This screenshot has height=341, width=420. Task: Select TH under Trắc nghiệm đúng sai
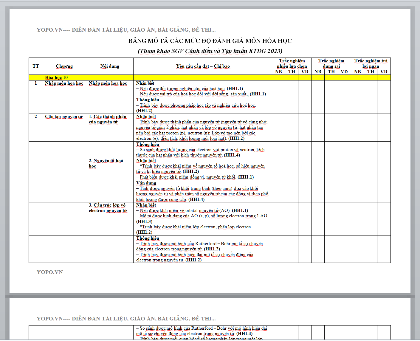(x=331, y=72)
